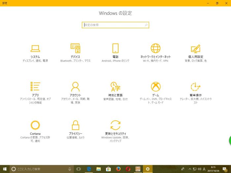
Task: Click the システム label text
Action: click(35, 57)
